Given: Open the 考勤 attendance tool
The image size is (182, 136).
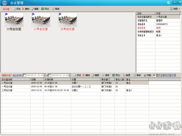Looking at the screenshot, I should coord(147,75).
